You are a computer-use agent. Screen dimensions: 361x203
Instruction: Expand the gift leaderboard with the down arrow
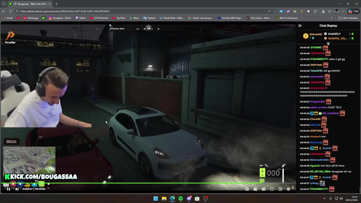pos(328,44)
